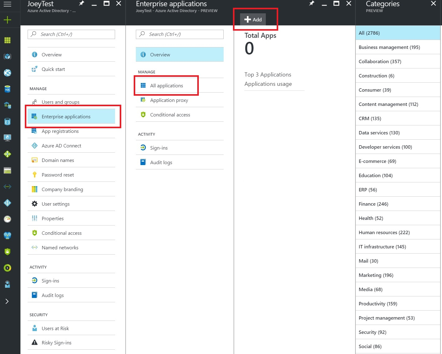Image resolution: width=442 pixels, height=354 pixels.
Task: Click the green plus New resource icon
Action: point(7,20)
